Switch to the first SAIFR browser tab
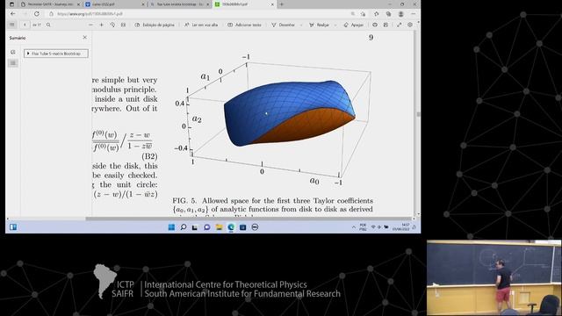Image resolution: width=562 pixels, height=316 pixels. [x=50, y=4]
